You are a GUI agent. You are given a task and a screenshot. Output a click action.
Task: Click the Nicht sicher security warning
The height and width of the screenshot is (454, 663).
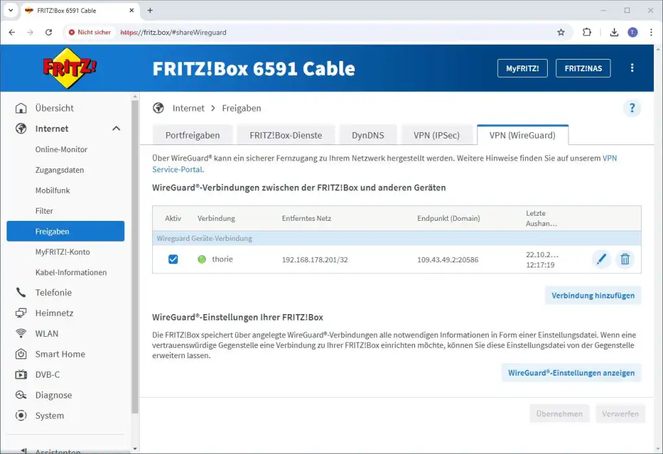pyautogui.click(x=89, y=32)
